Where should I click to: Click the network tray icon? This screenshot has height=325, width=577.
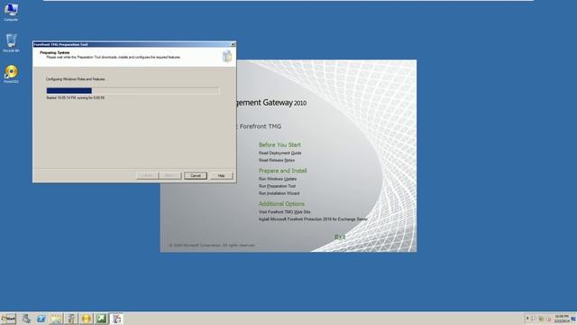[x=541, y=319]
